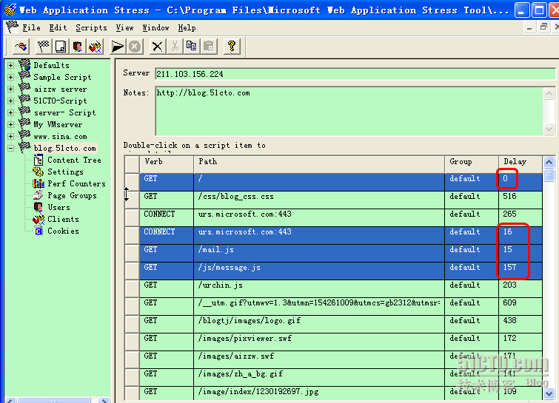Expand the www.sina.com tree node
Image resolution: width=559 pixels, height=403 pixels.
(x=10, y=136)
